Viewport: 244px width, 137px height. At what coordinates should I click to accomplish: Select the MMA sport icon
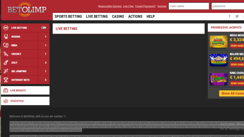(6, 45)
